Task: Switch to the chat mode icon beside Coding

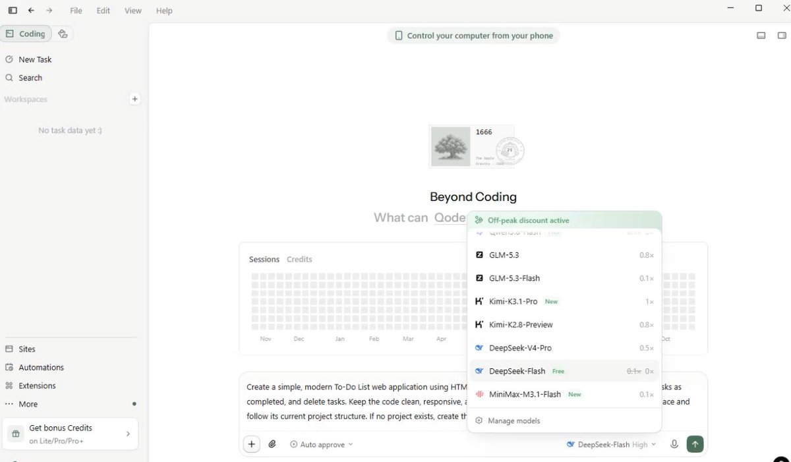Action: (63, 34)
